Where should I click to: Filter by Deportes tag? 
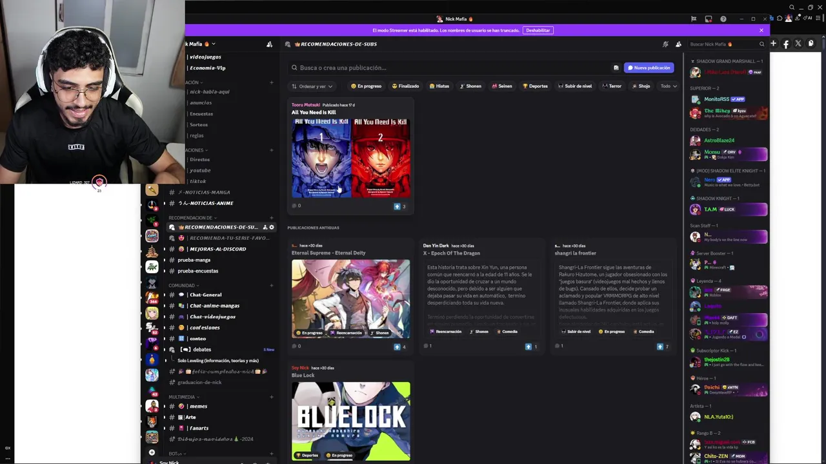(x=535, y=86)
